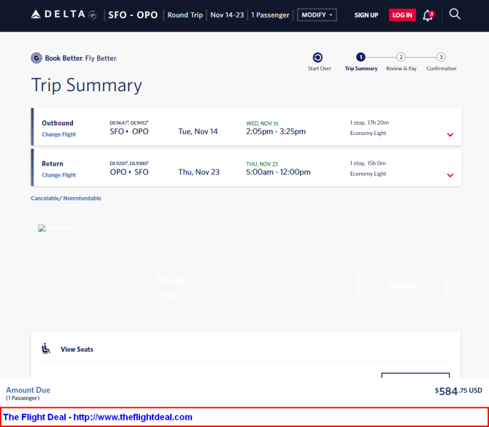Click the Start Over icon
The width and height of the screenshot is (489, 427).
click(317, 57)
